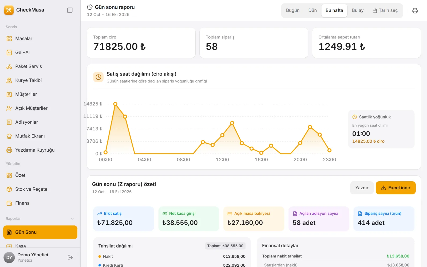This screenshot has height=267, width=427.
Task: Click the Brüt satış card
Action: point(124,219)
